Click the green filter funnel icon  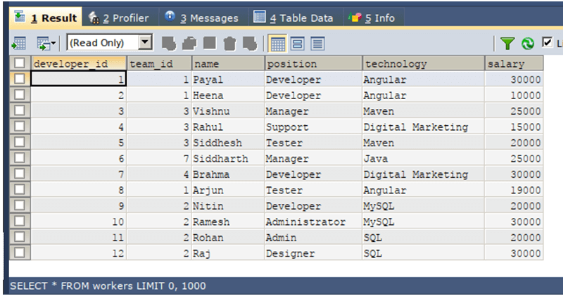507,44
